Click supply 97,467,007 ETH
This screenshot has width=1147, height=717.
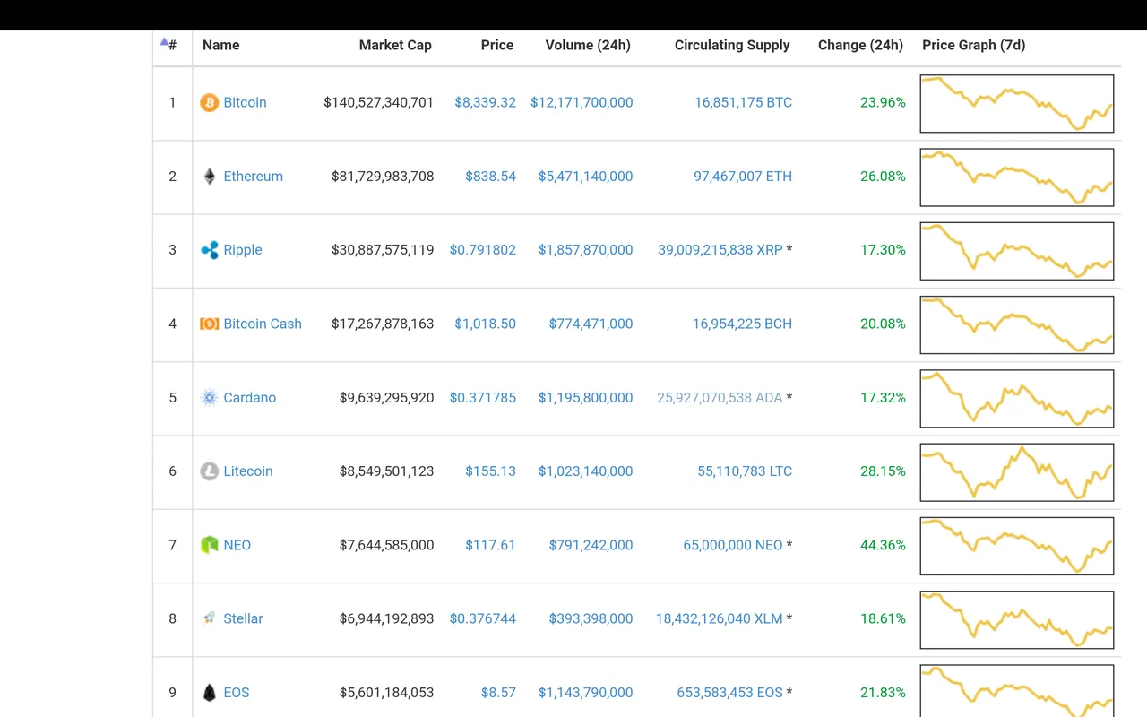[x=743, y=177]
